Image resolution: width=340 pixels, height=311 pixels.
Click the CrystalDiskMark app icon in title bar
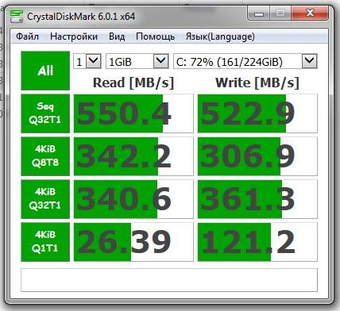[17, 17]
